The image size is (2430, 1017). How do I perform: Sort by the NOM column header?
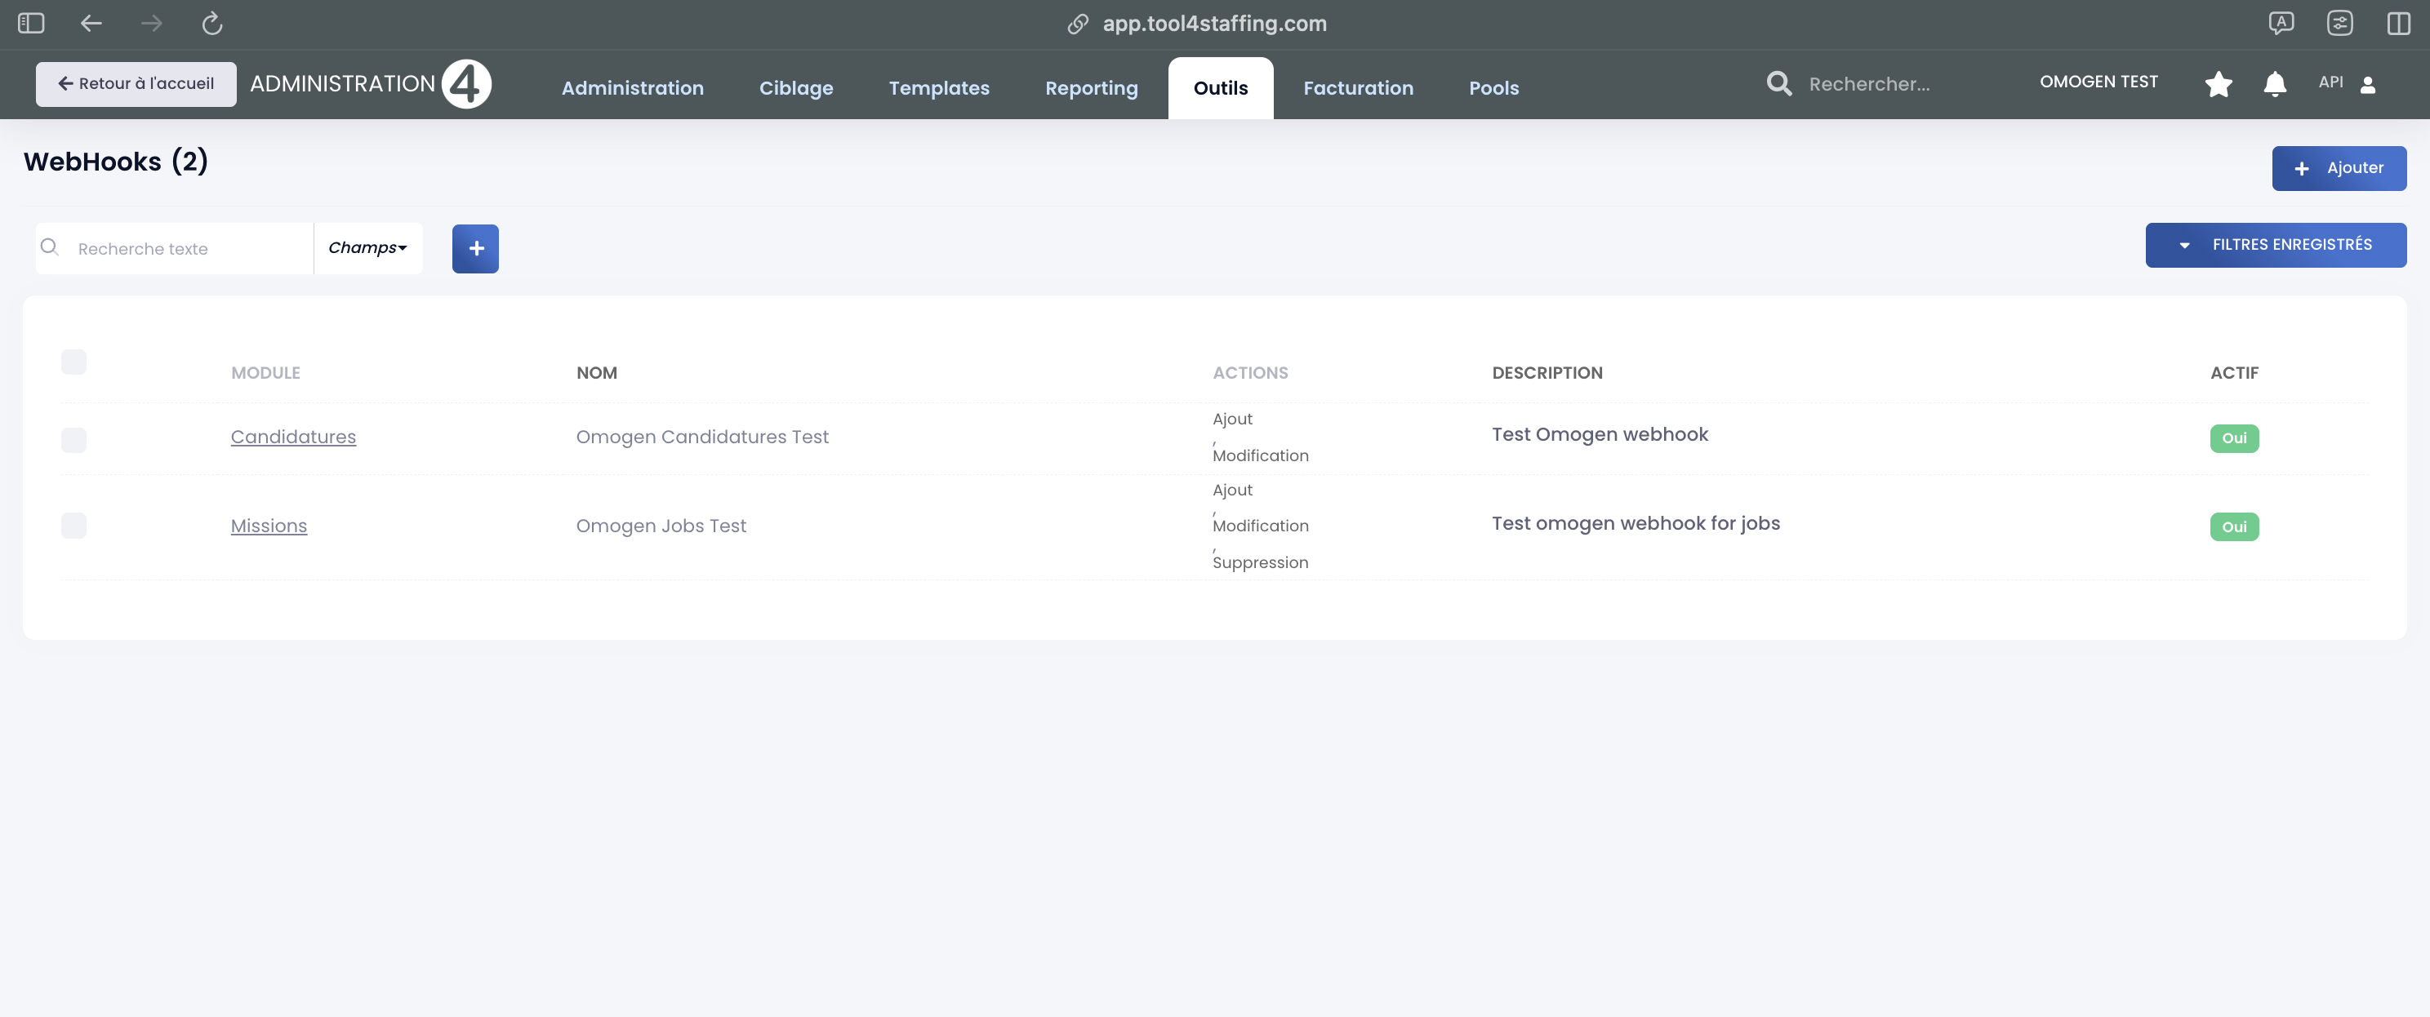tap(596, 373)
